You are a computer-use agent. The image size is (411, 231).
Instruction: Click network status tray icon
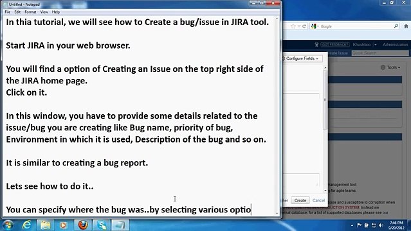click(x=374, y=225)
